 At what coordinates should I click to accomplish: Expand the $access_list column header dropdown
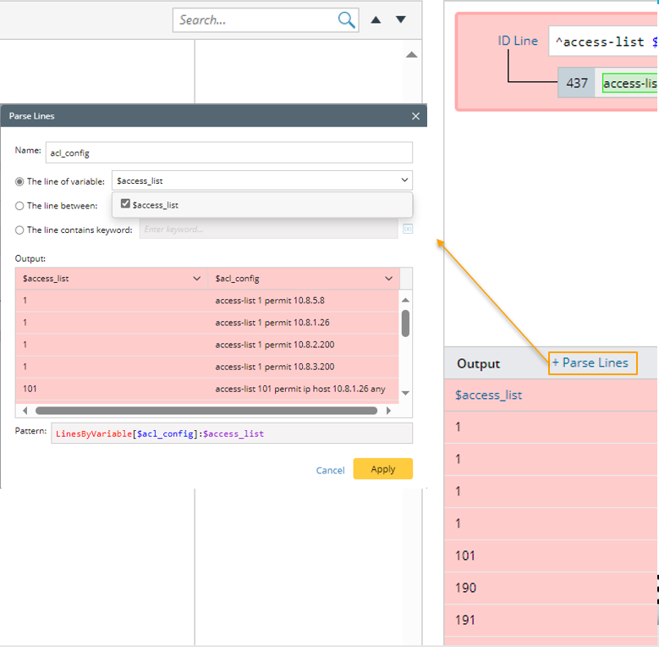(x=197, y=279)
